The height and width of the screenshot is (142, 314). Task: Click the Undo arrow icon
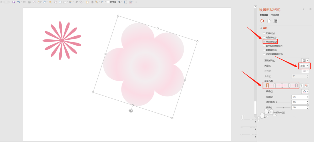click(x=19, y=2)
